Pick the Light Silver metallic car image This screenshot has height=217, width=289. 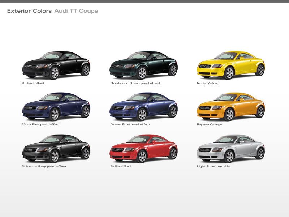point(231,148)
